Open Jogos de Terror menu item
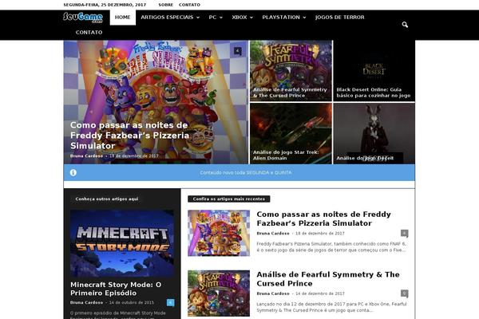This screenshot has height=319, width=479. (340, 18)
